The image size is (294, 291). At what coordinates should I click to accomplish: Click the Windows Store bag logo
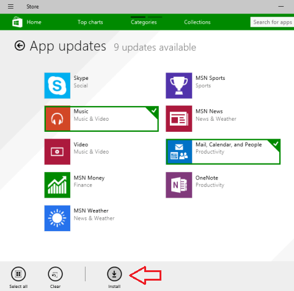(x=17, y=22)
